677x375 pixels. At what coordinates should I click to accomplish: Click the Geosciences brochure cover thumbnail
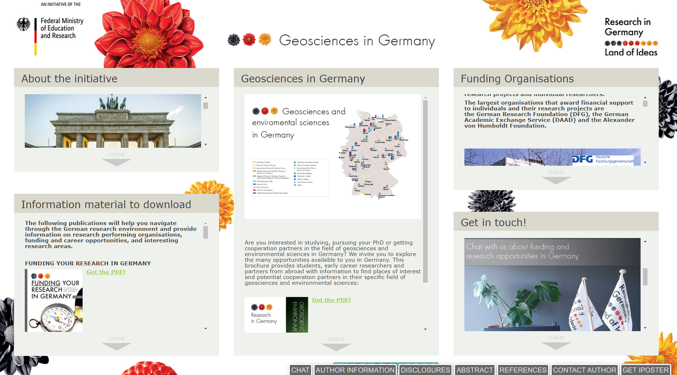(276, 315)
